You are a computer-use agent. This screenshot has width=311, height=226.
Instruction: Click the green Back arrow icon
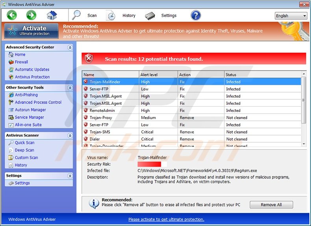point(12,15)
